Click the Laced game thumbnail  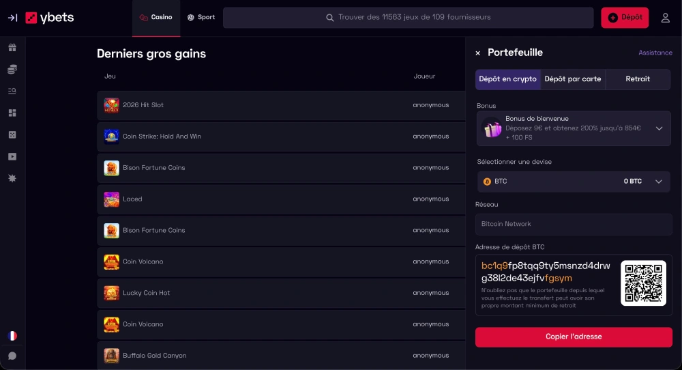click(111, 199)
